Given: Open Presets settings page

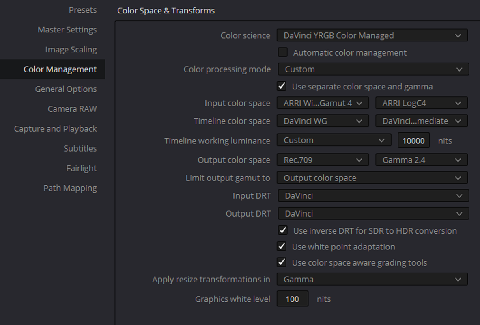Looking at the screenshot, I should click(83, 10).
